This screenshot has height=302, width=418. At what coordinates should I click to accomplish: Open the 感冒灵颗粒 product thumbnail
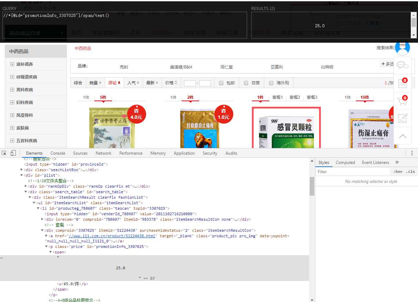point(286,127)
